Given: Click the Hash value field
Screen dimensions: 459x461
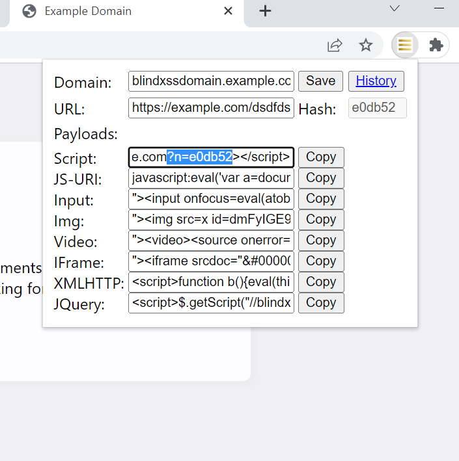Looking at the screenshot, I should pyautogui.click(x=378, y=108).
